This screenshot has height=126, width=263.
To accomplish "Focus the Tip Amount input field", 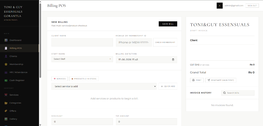I will [146, 122].
